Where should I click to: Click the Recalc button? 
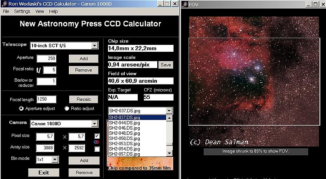click(84, 99)
